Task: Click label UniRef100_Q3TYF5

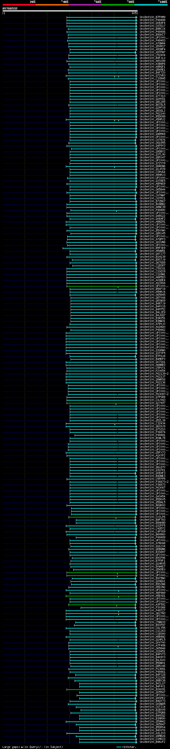Action: pos(152,353)
